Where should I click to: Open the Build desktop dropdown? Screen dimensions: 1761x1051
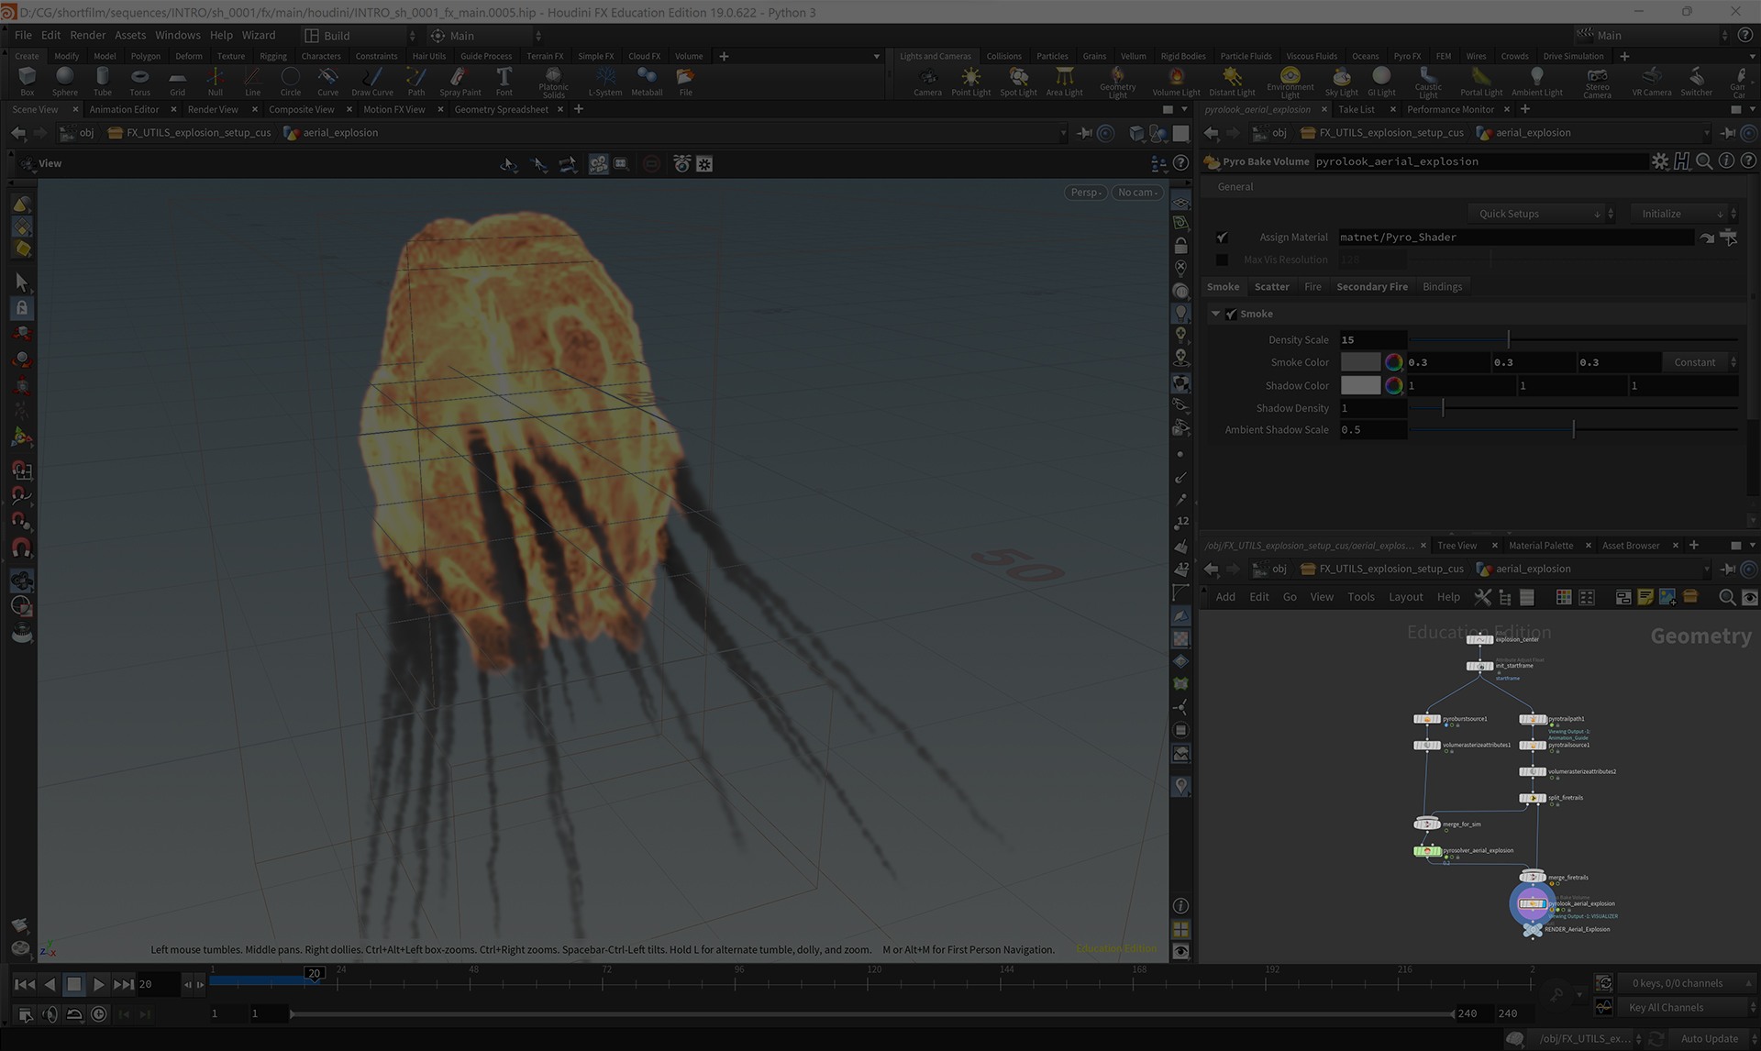360,36
